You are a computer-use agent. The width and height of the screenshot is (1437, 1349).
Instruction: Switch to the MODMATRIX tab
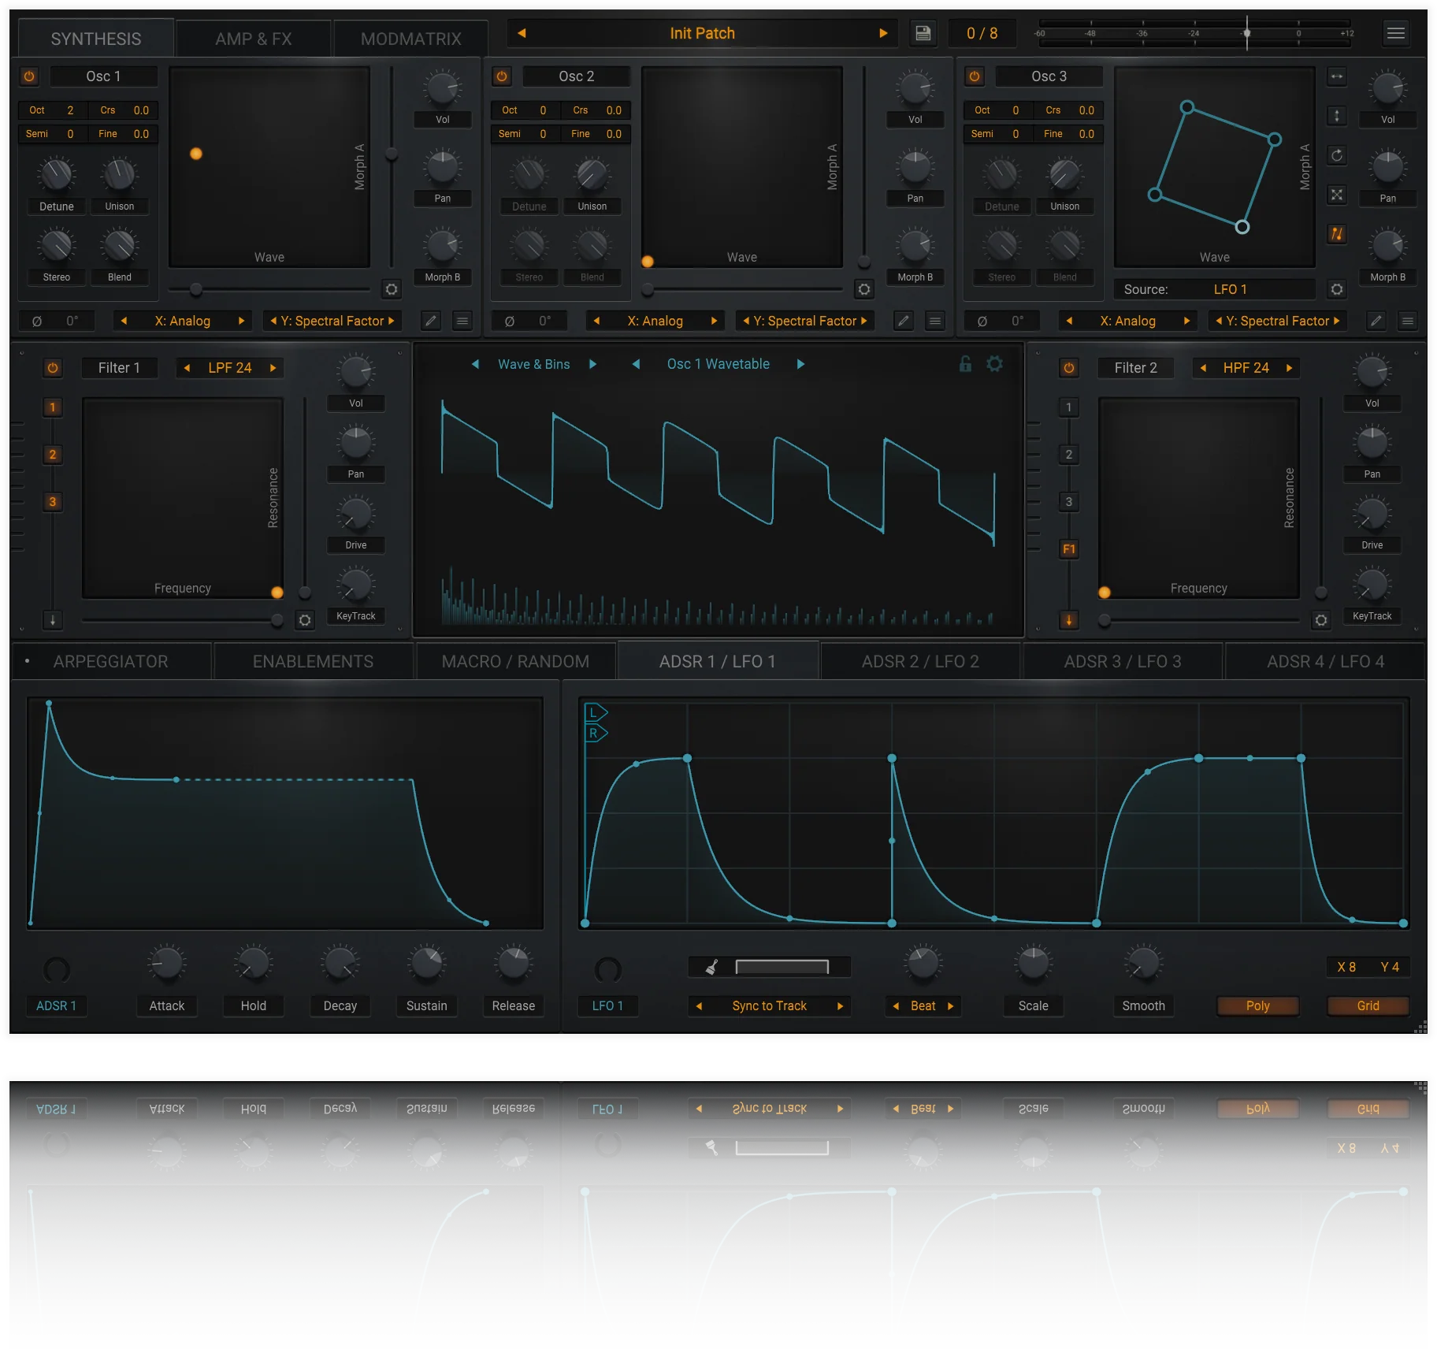[x=410, y=39]
